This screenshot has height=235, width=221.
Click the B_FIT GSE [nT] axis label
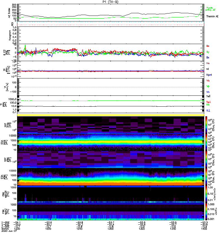click(x=7, y=52)
